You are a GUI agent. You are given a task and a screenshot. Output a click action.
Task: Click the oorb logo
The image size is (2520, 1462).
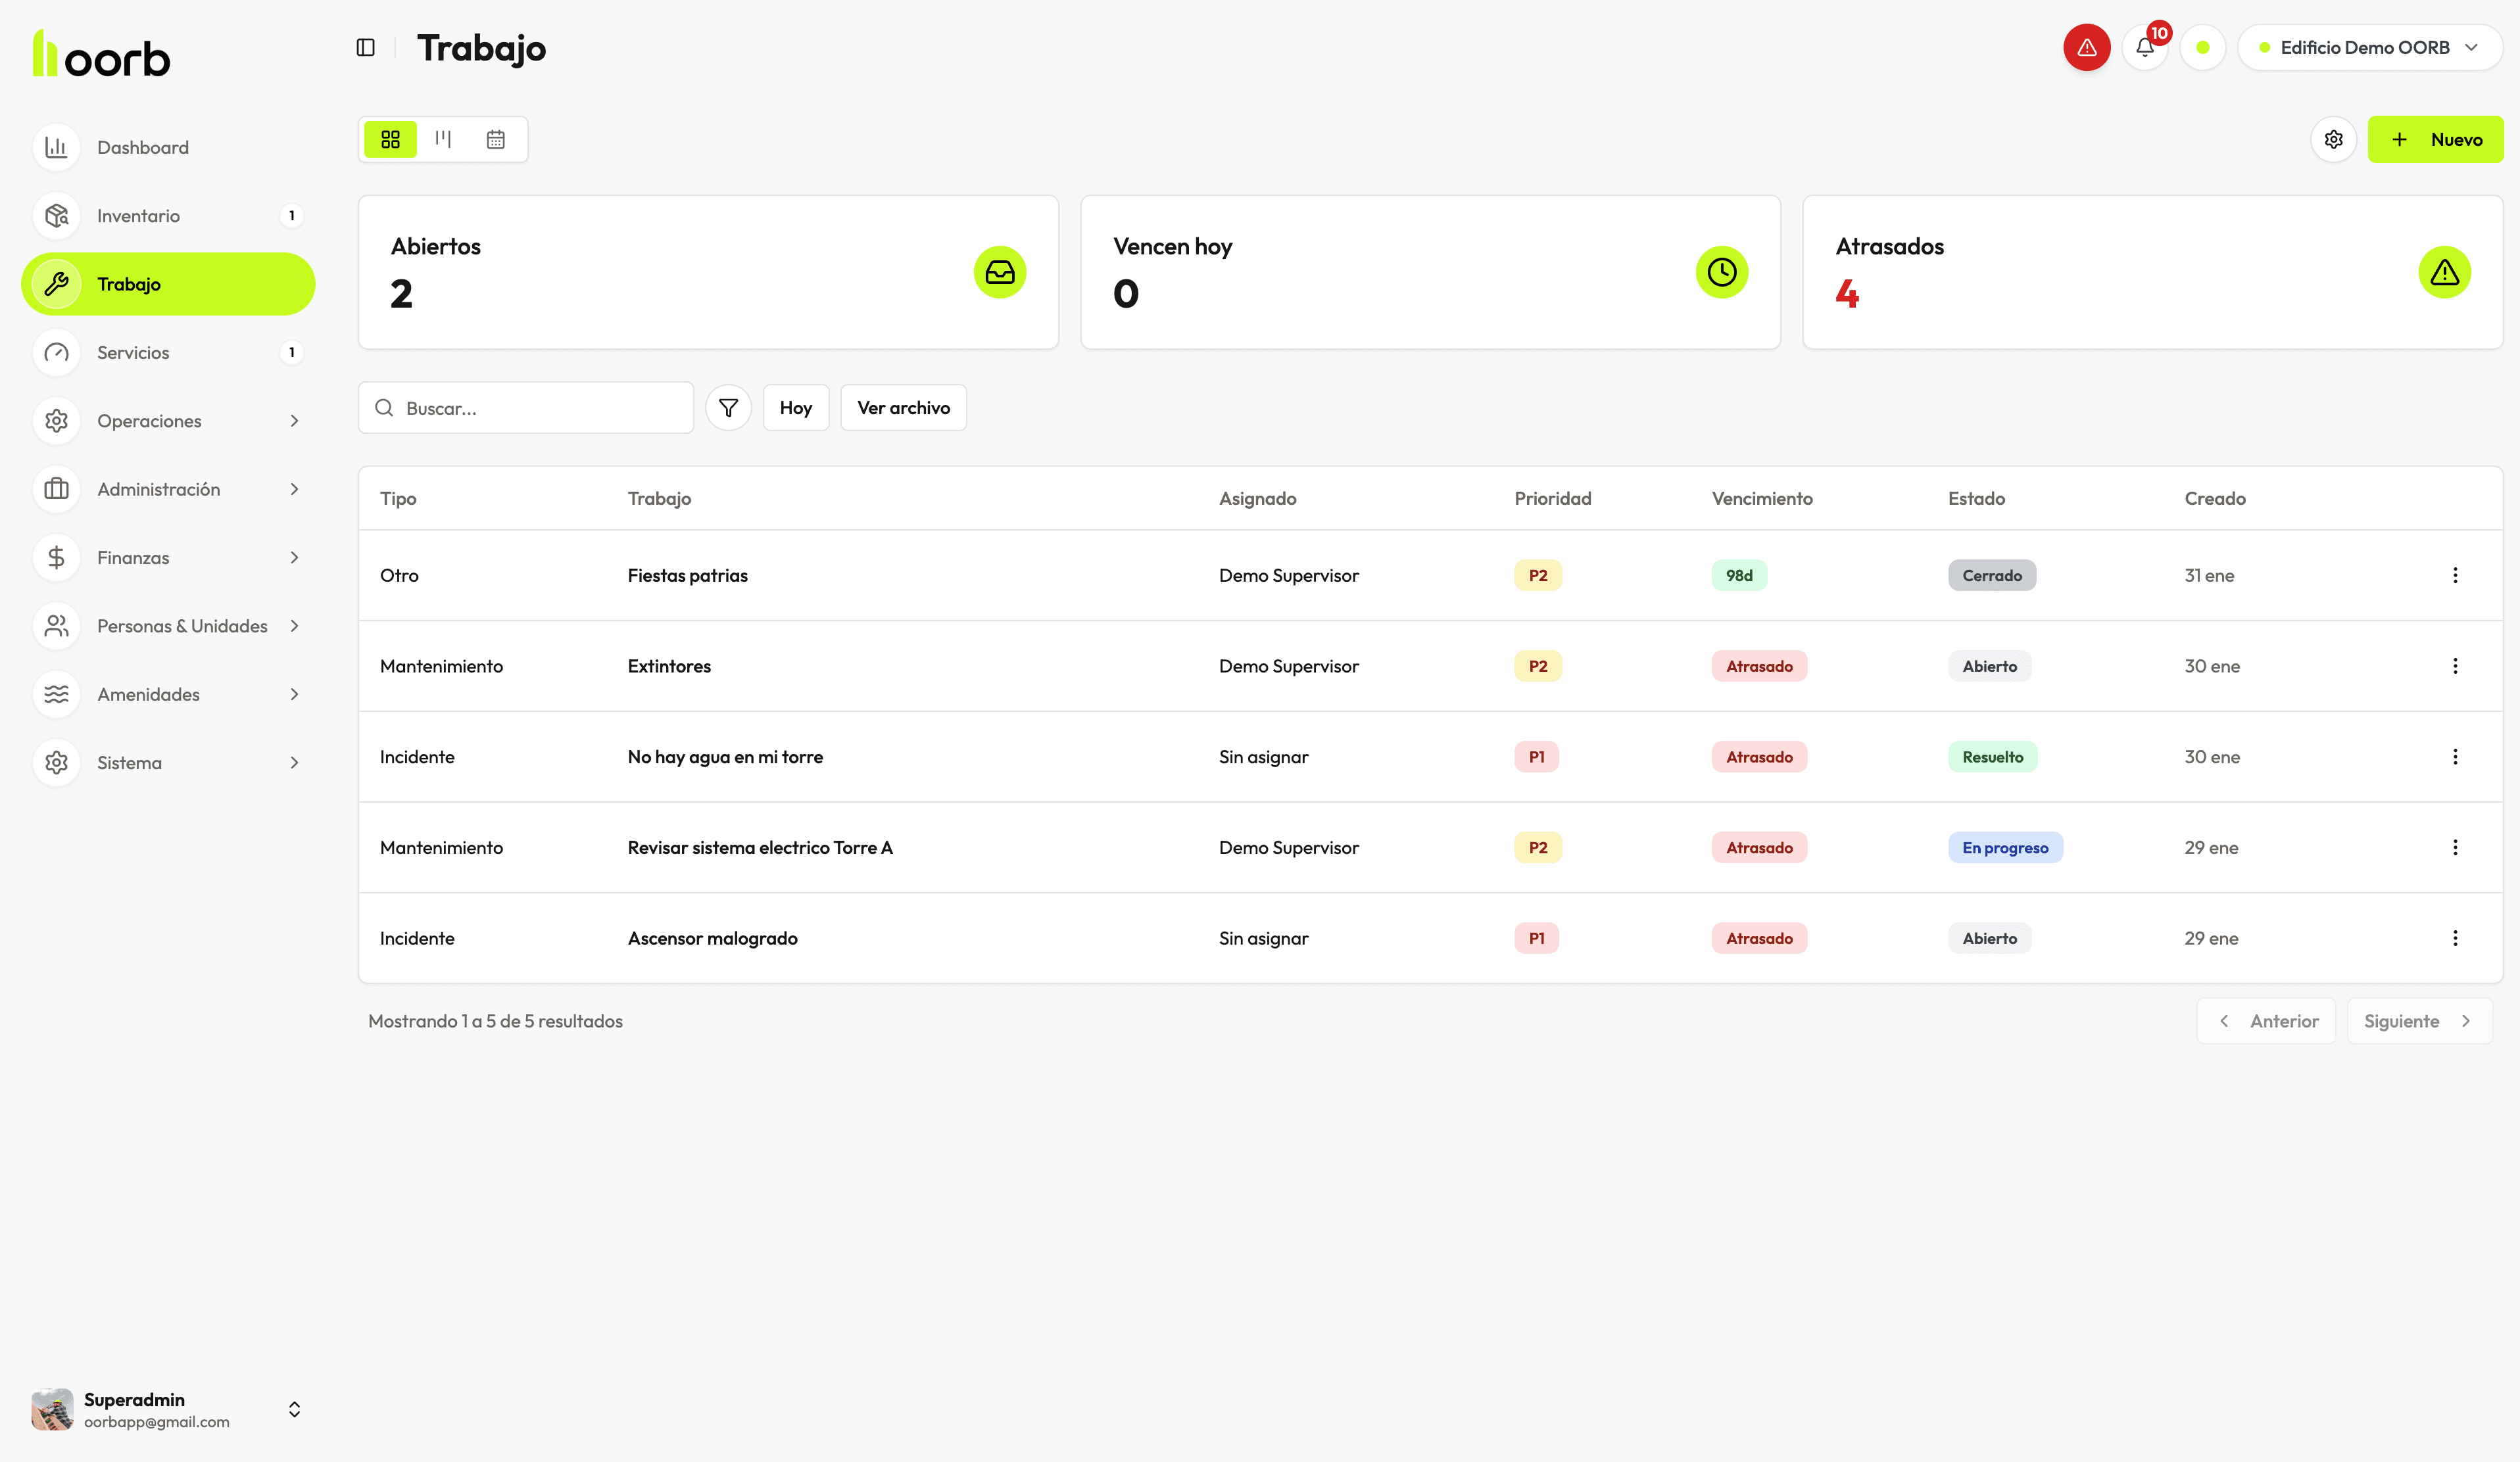pos(102,54)
